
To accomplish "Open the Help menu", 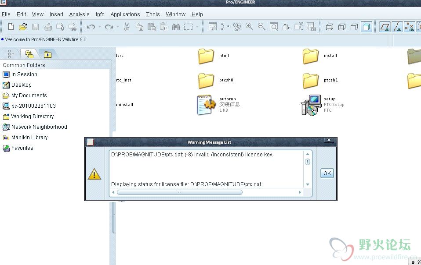I will click(x=197, y=14).
